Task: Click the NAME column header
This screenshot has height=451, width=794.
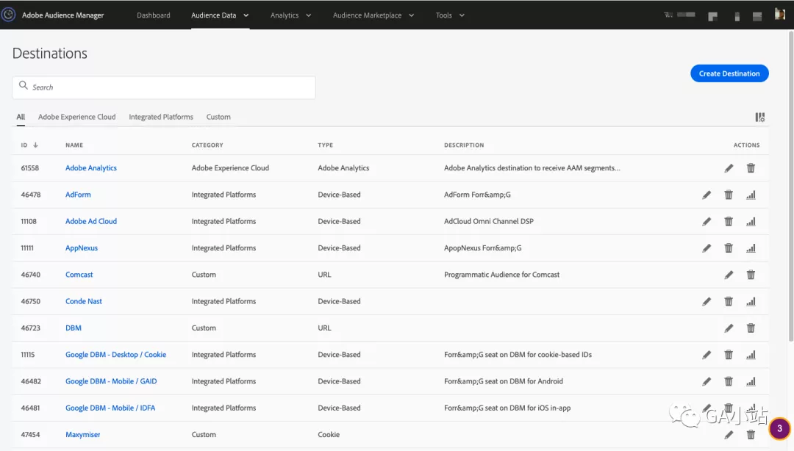Action: click(x=74, y=145)
